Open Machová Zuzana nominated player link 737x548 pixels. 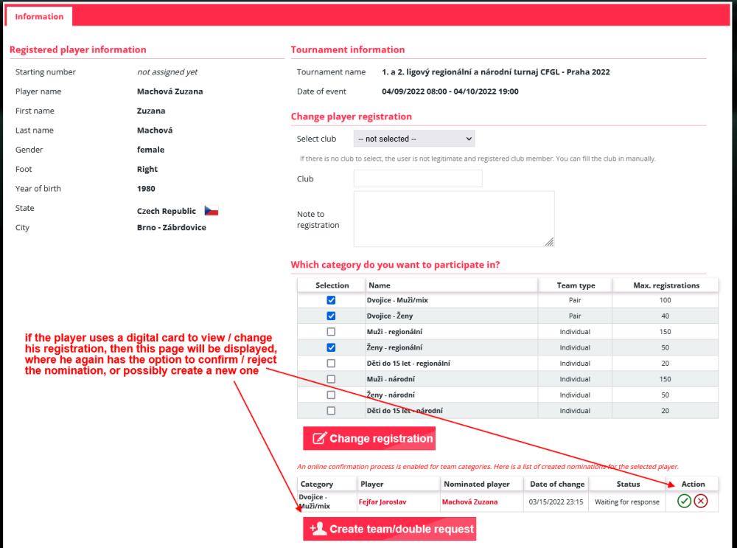click(x=469, y=502)
